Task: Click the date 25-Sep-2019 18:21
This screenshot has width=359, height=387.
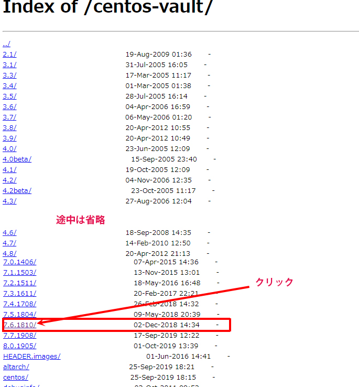Action: tap(161, 367)
